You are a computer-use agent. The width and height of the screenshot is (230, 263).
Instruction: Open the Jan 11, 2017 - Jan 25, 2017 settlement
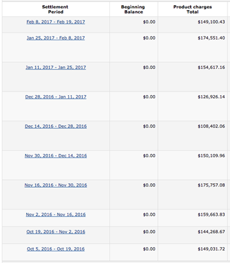[56, 68]
